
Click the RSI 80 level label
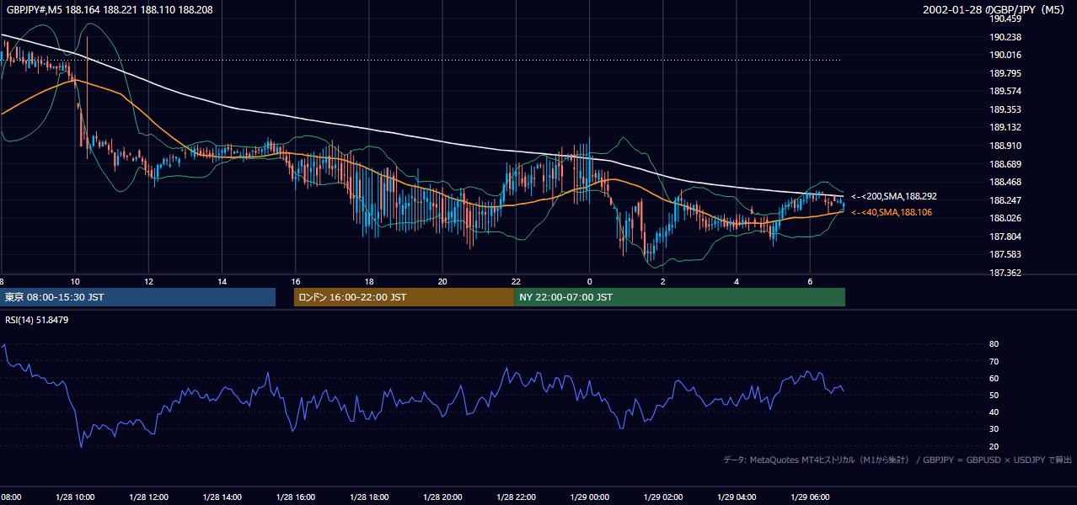pyautogui.click(x=994, y=344)
